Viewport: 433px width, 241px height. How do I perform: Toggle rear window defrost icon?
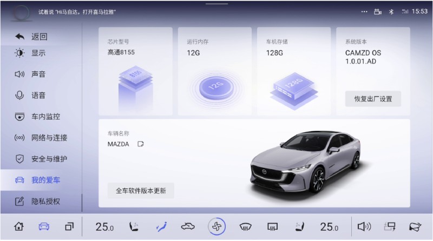(x=273, y=227)
